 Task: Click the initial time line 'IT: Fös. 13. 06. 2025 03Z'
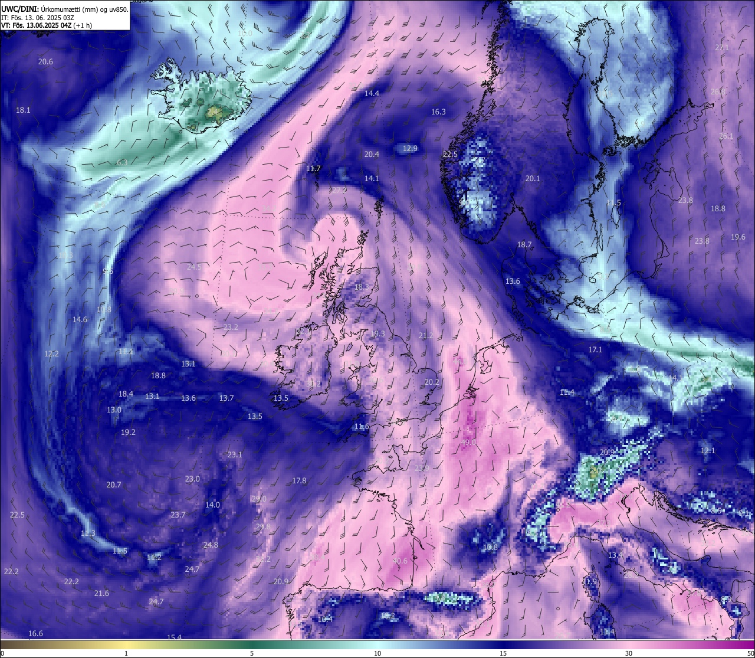38,18
